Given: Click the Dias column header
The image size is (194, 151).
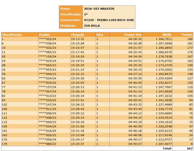Looking at the screenshot, I should (100, 35).
